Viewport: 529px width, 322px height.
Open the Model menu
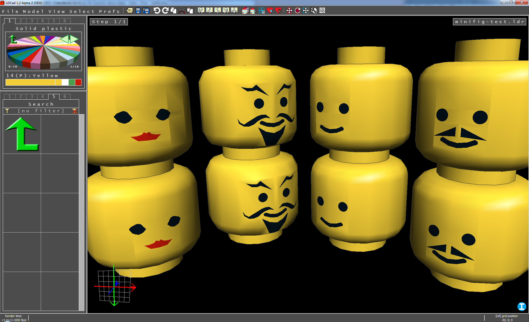pos(33,11)
